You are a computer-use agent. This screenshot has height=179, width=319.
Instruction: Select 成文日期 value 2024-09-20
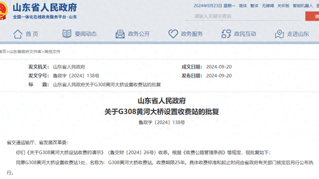click(x=219, y=67)
